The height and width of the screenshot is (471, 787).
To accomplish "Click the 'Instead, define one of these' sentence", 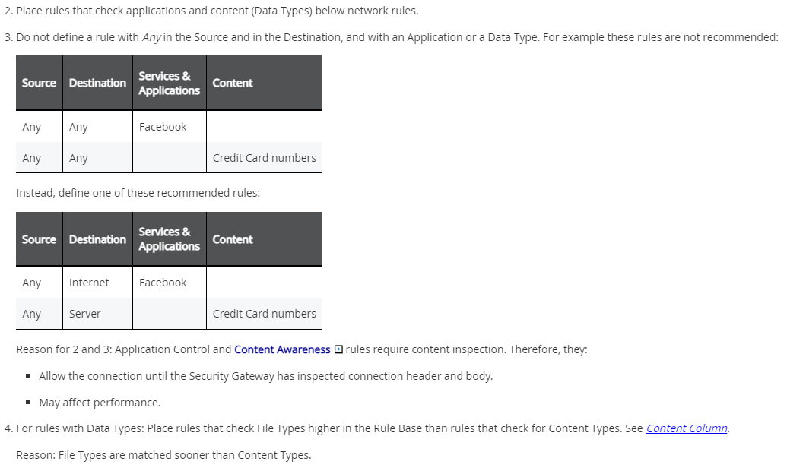I will coord(138,193).
